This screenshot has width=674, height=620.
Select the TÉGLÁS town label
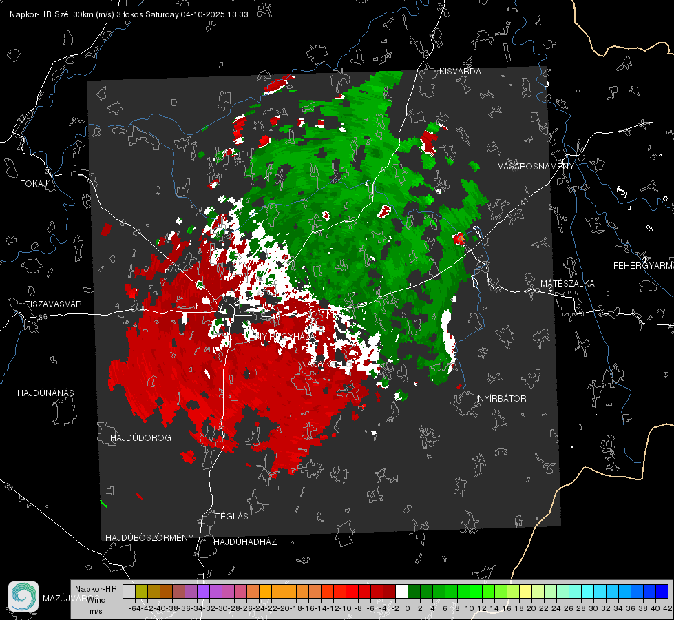[x=232, y=517]
